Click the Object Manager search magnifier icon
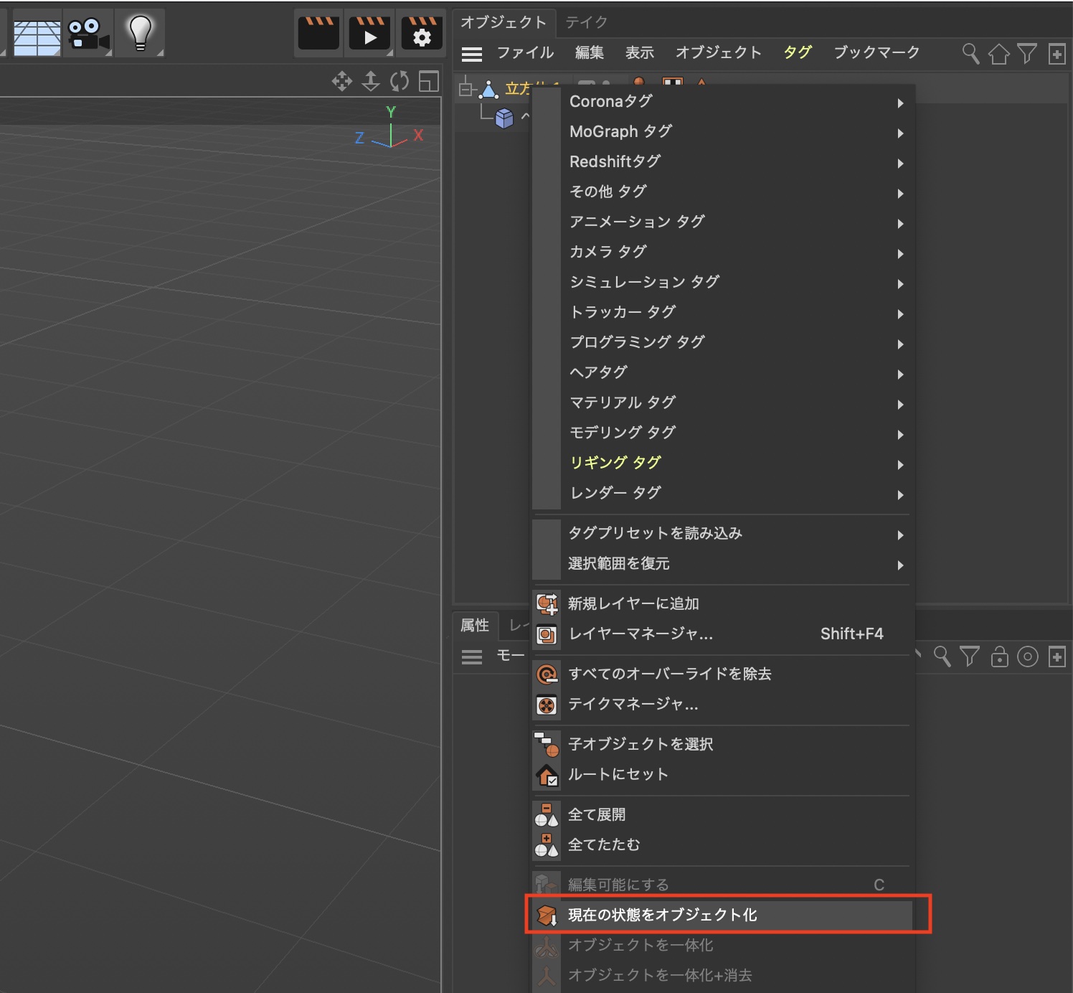Screen dimensions: 1073x993 click(970, 54)
